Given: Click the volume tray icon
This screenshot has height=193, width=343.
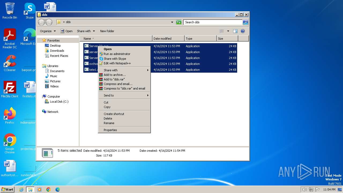Looking at the screenshot, I should click(x=304, y=190).
